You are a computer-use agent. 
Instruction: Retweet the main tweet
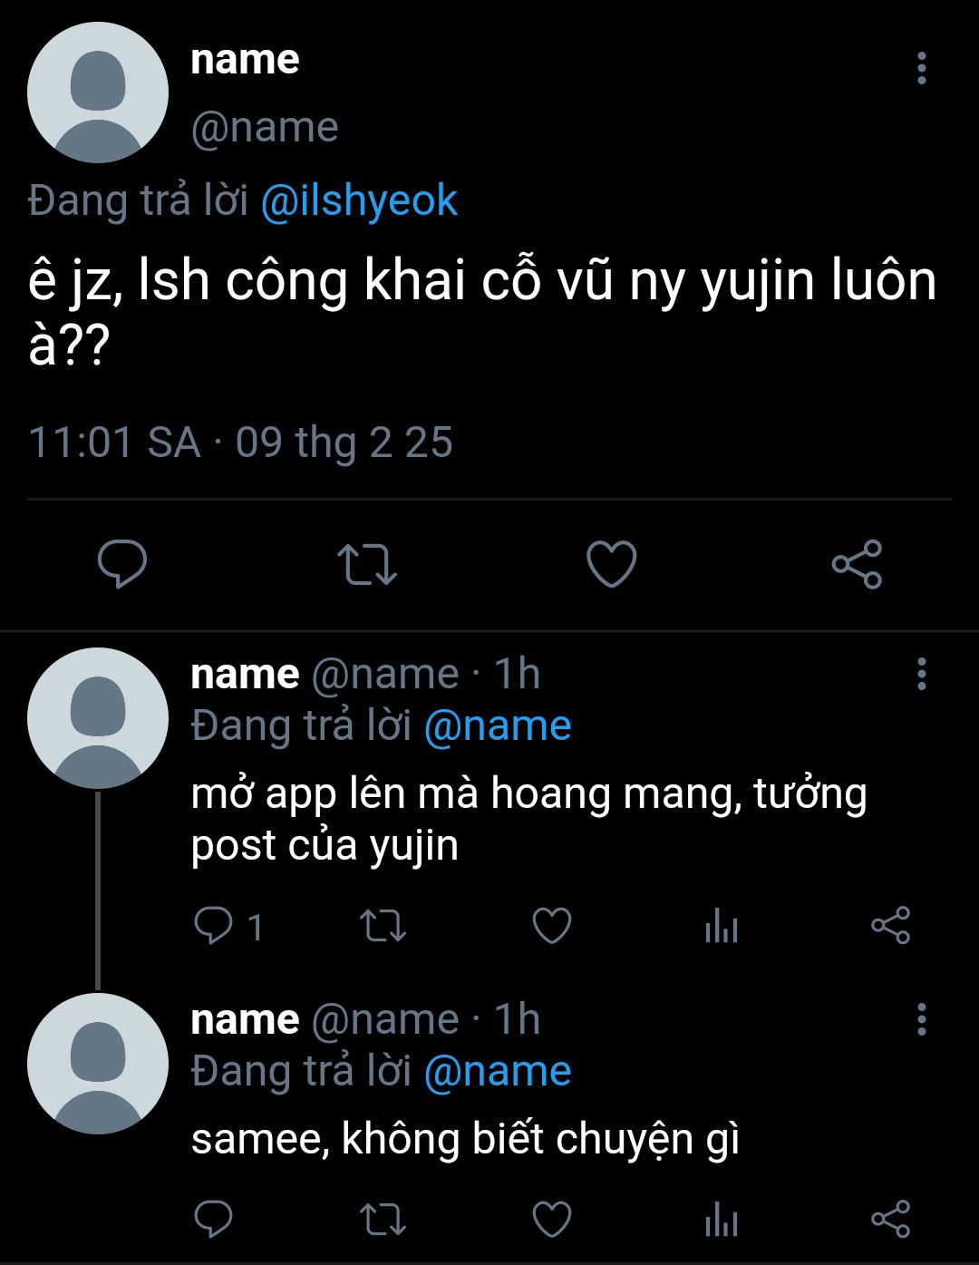367,564
